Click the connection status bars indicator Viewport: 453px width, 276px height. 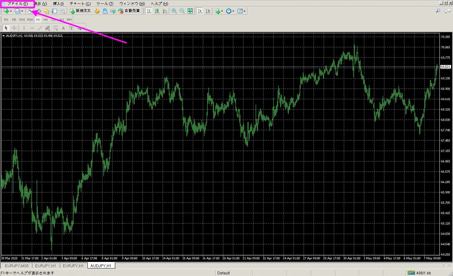click(411, 273)
